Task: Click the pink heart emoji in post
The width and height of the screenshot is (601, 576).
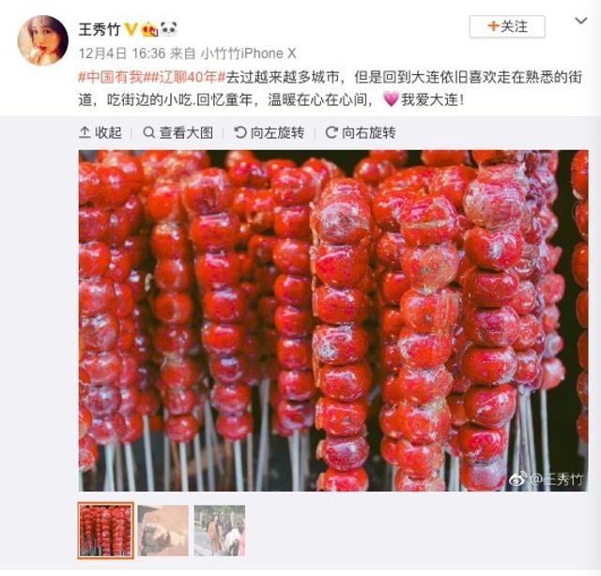Action: 391,99
